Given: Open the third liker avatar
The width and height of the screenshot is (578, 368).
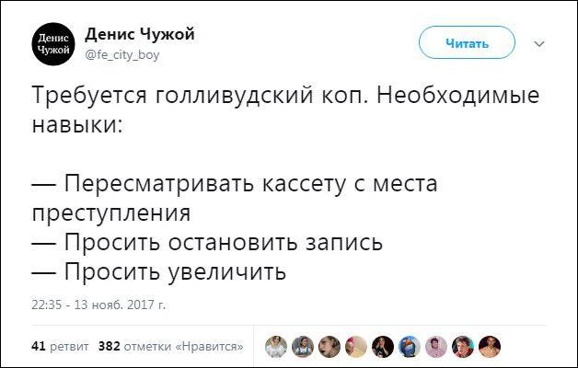Looking at the screenshot, I should coord(329,346).
